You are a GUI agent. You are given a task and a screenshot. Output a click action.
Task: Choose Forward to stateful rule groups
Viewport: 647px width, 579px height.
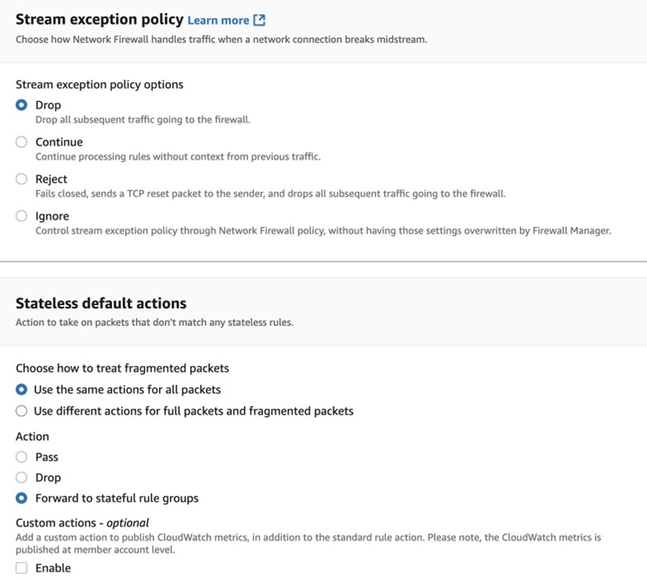tap(22, 499)
